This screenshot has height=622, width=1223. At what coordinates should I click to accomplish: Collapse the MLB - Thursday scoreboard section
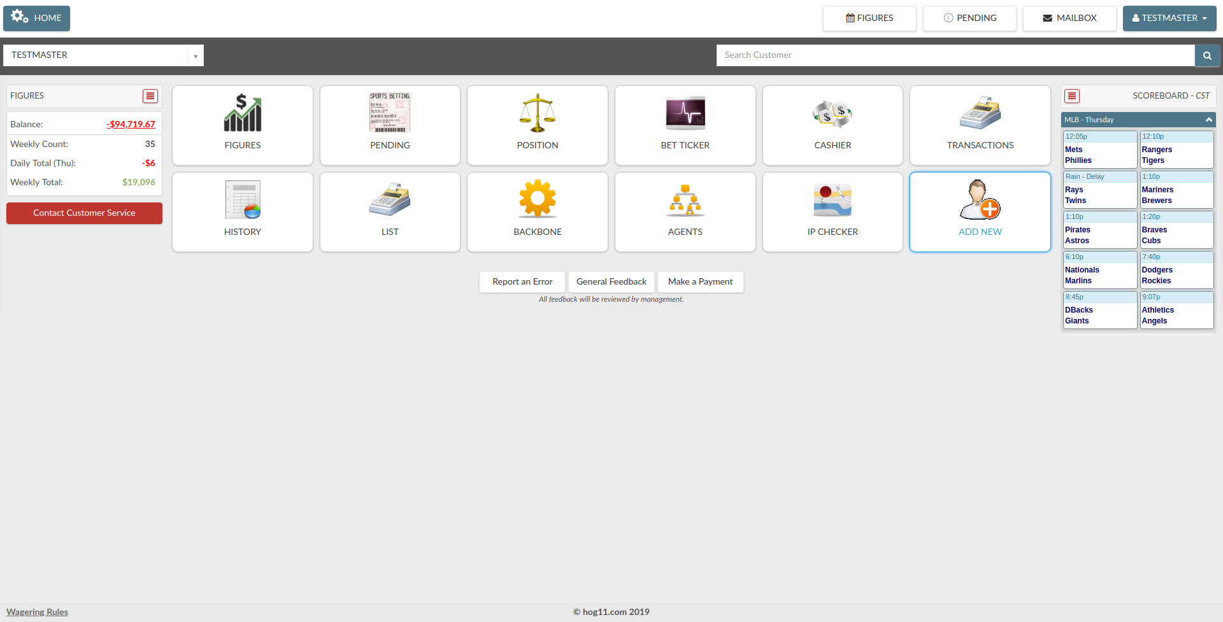(1208, 120)
